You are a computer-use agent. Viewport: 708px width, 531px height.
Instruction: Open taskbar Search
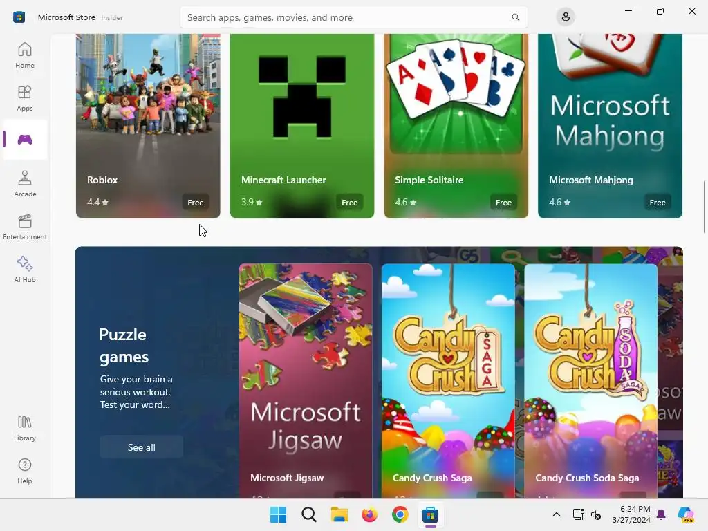click(x=309, y=514)
